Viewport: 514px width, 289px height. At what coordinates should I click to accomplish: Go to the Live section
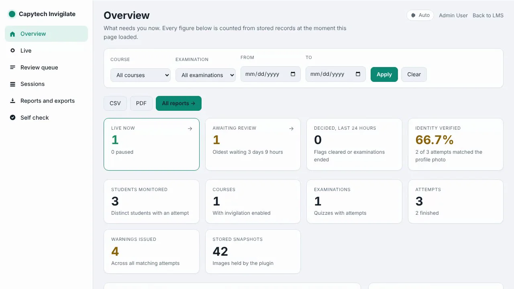coord(47,51)
